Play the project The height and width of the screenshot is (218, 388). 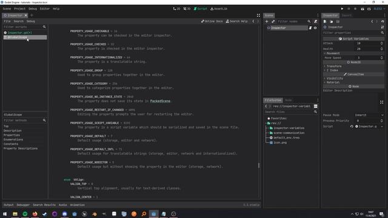pyautogui.click(x=342, y=8)
